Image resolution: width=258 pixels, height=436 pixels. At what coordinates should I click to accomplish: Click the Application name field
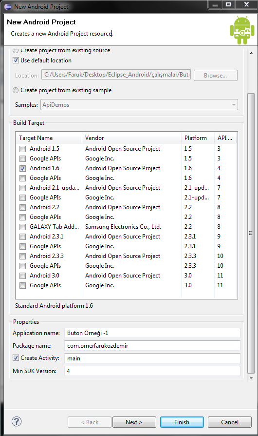tap(152, 333)
